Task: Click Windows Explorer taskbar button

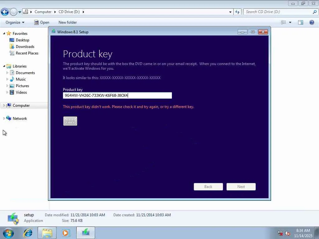Action: click(47, 233)
